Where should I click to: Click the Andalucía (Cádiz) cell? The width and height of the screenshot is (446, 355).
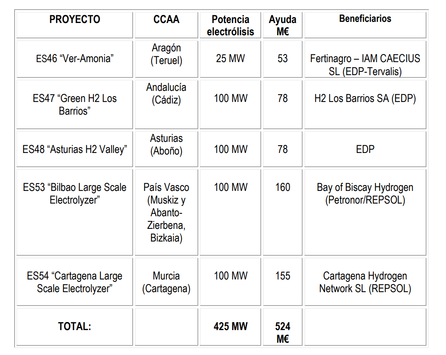pyautogui.click(x=166, y=104)
